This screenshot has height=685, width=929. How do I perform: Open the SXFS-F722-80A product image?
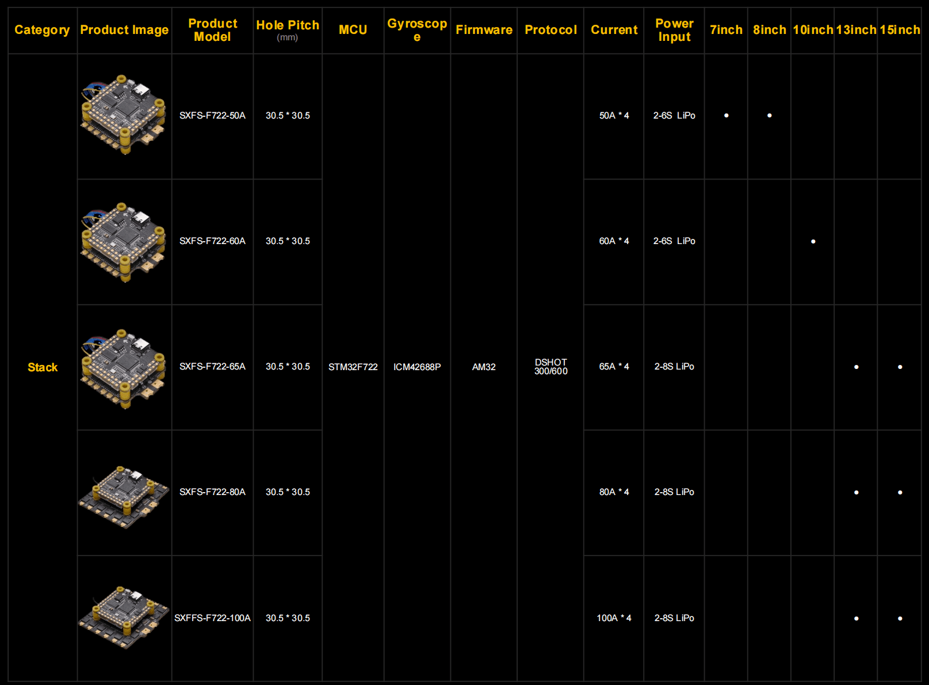tap(124, 497)
